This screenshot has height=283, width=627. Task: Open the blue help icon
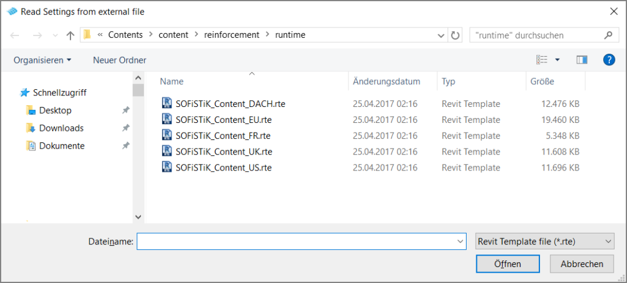609,60
